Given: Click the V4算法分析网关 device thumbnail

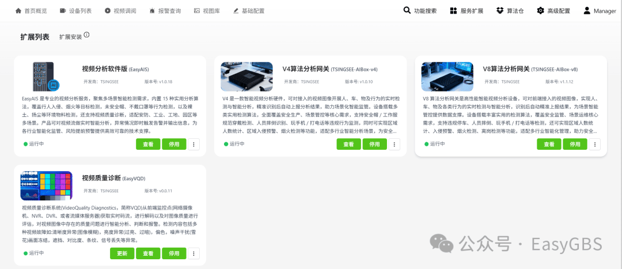Looking at the screenshot, I should click(x=246, y=77).
